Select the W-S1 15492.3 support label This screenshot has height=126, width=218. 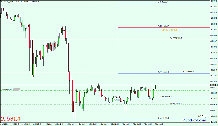(x=176, y=103)
